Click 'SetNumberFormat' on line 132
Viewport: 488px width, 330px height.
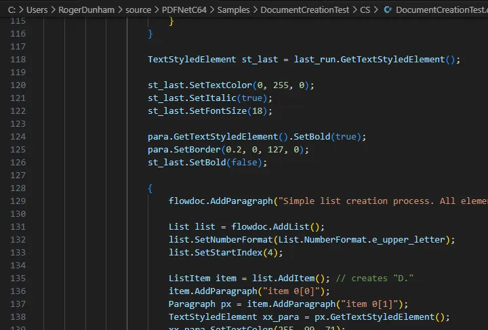pyautogui.click(x=233, y=239)
